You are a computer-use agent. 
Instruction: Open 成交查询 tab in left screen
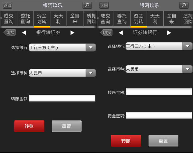coord(9,18)
